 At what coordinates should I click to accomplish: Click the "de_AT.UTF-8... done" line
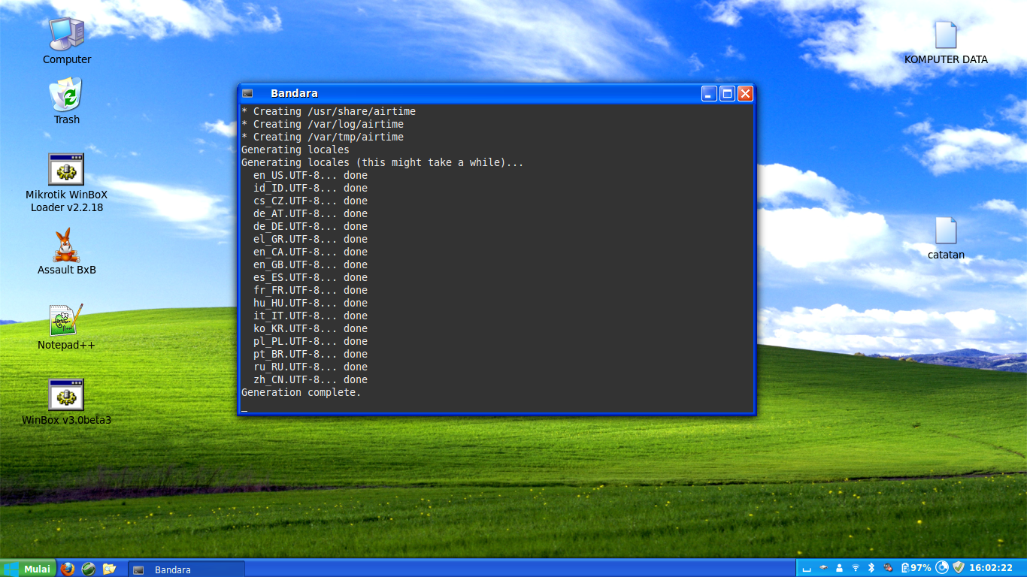click(311, 213)
